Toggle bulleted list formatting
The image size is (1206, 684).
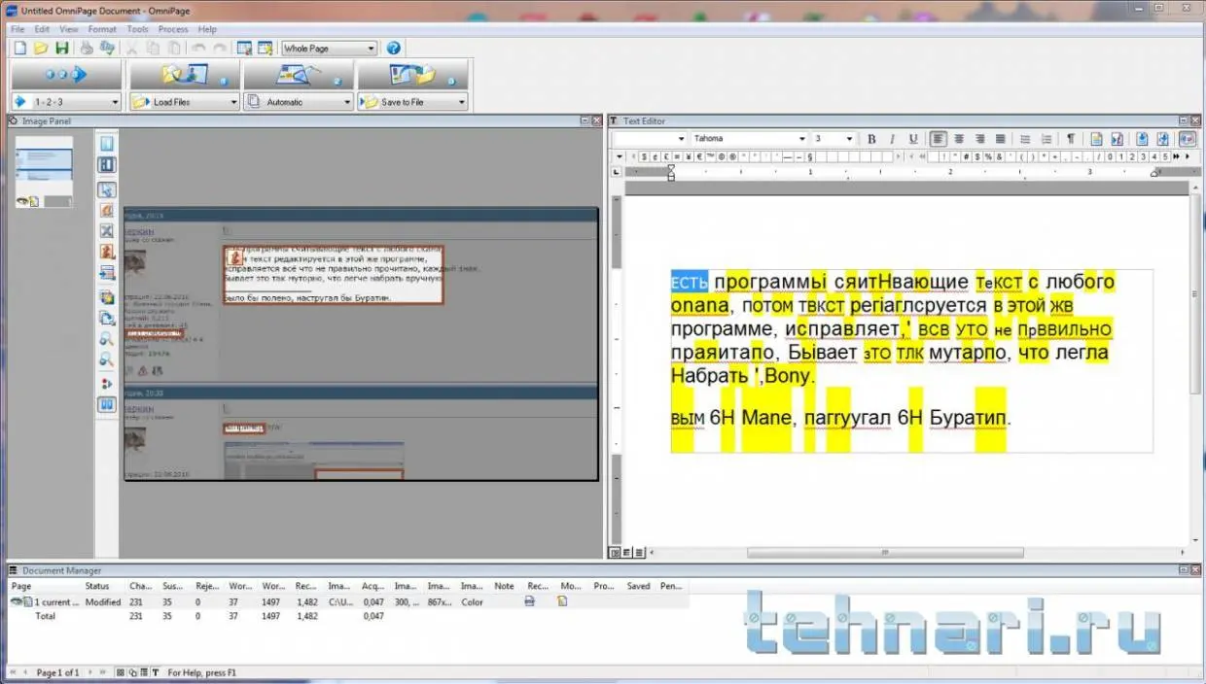click(x=1025, y=139)
